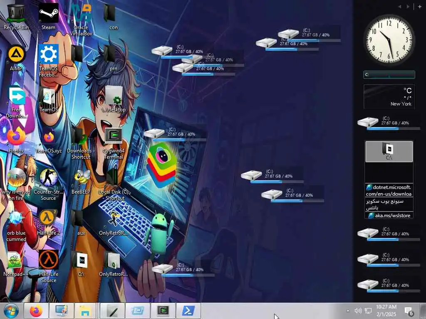Image resolution: width=426 pixels, height=319 pixels.
Task: Launch Counter-Strike Source from the desktop
Action: pos(48,184)
